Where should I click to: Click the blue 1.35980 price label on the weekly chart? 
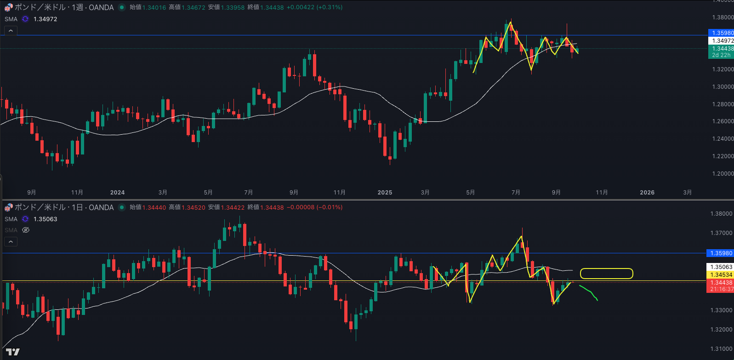pyautogui.click(x=722, y=33)
